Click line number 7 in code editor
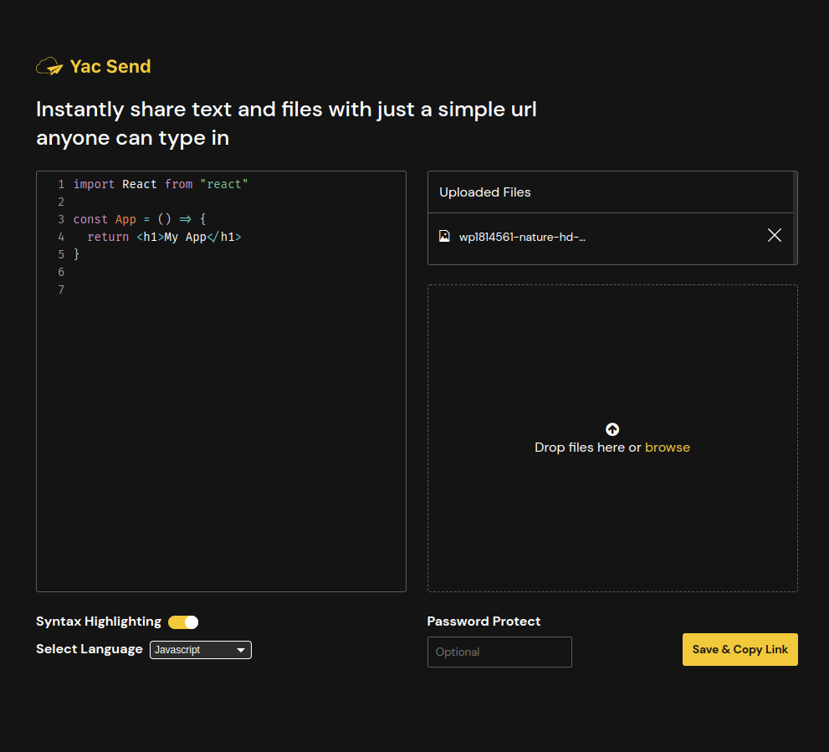The image size is (829, 752). point(61,289)
